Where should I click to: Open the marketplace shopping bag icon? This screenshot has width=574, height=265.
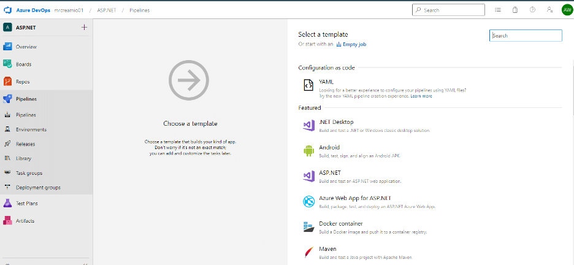pyautogui.click(x=515, y=10)
